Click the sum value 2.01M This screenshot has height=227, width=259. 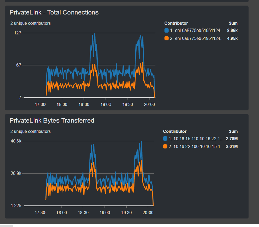coord(232,146)
